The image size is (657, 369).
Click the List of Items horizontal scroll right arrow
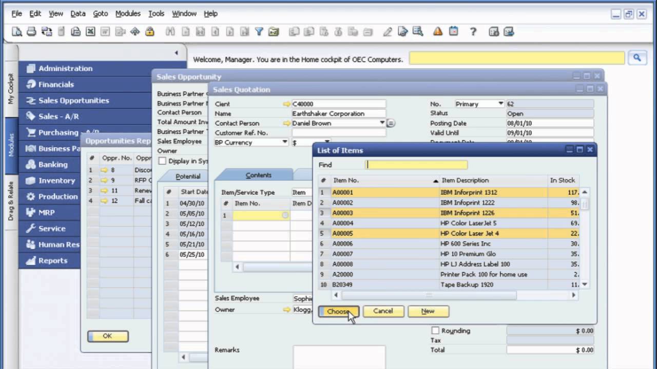(574, 295)
